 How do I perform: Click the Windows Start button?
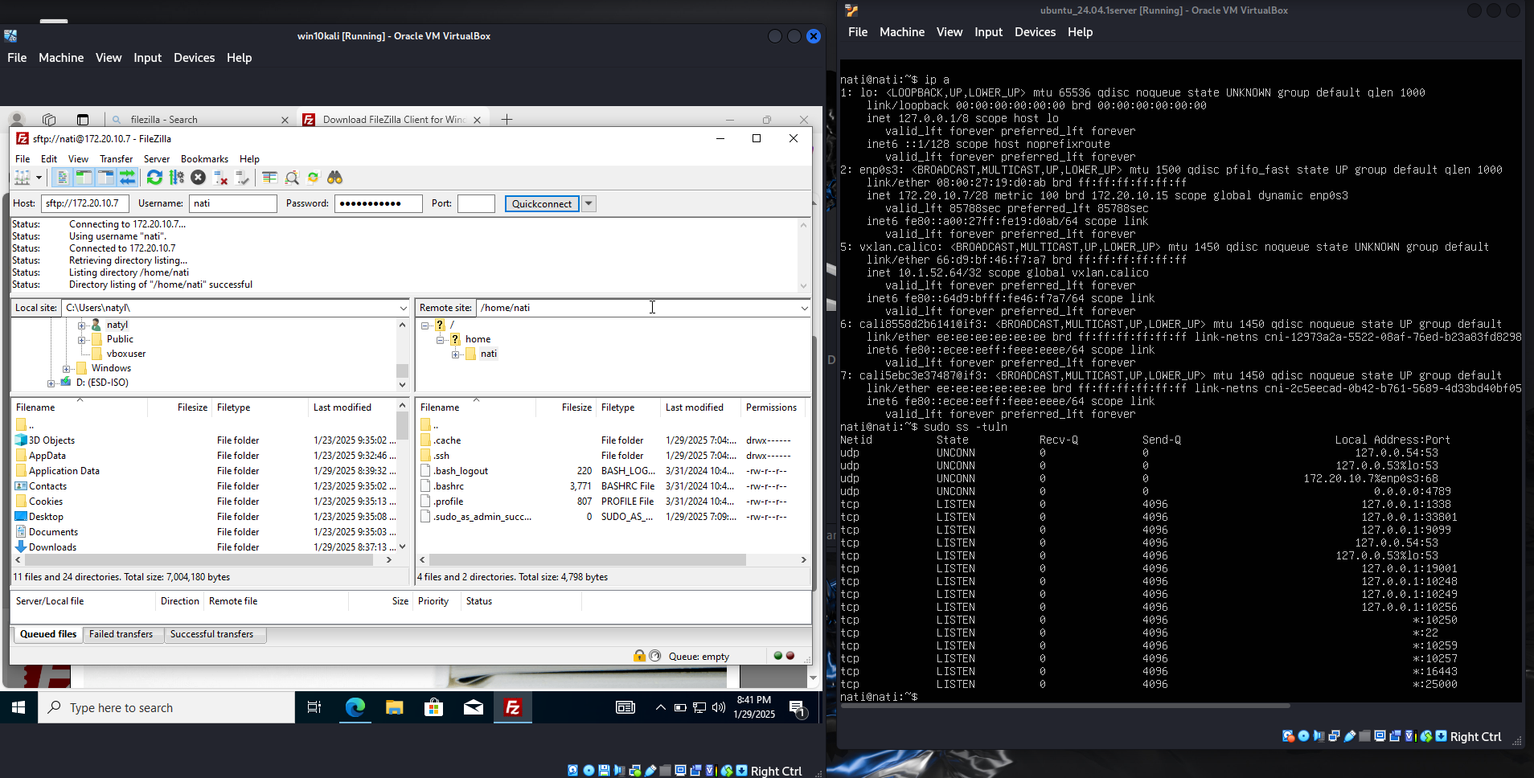(x=18, y=707)
